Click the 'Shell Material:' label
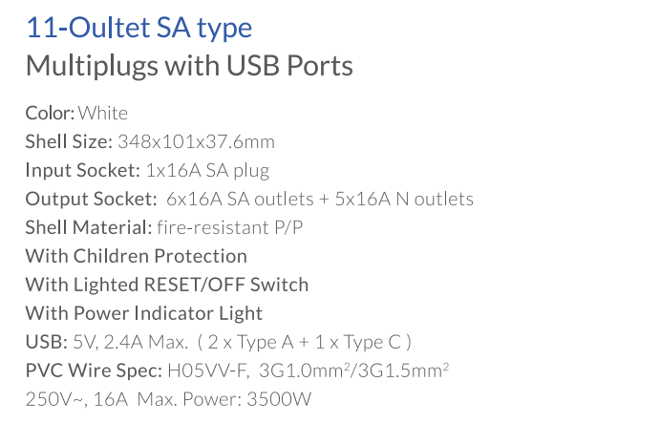The image size is (660, 424). tap(89, 227)
